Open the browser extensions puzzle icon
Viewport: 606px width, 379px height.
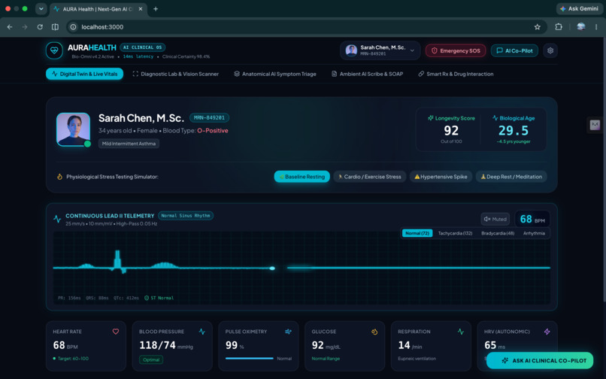pyautogui.click(x=559, y=26)
